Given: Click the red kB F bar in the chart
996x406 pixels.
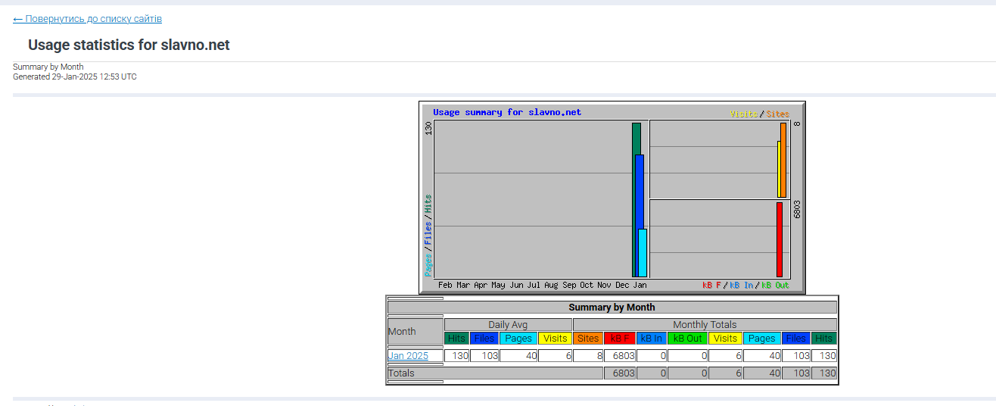Looking at the screenshot, I should [780, 239].
